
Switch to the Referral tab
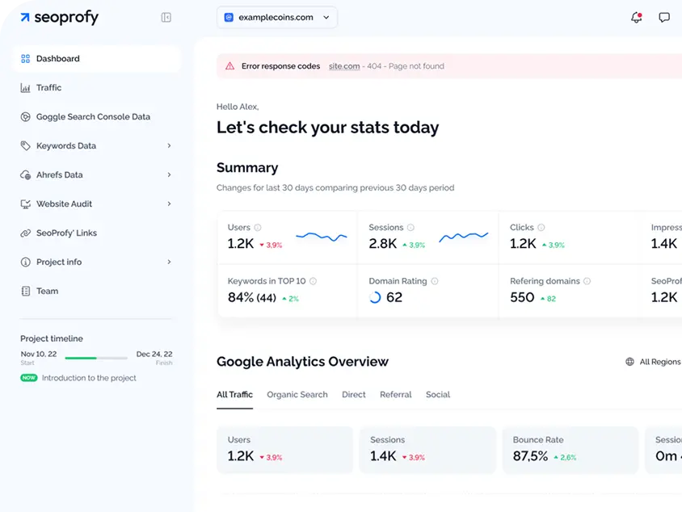click(x=395, y=395)
